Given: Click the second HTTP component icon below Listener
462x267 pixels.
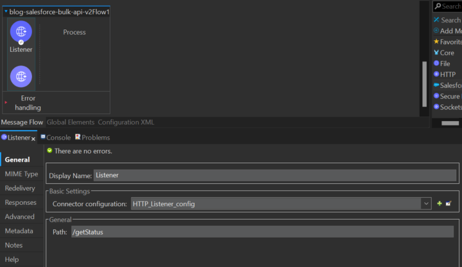Looking at the screenshot, I should [21, 76].
